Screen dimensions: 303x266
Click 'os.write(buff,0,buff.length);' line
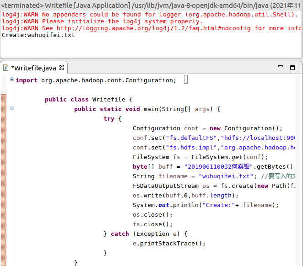(x=185, y=196)
